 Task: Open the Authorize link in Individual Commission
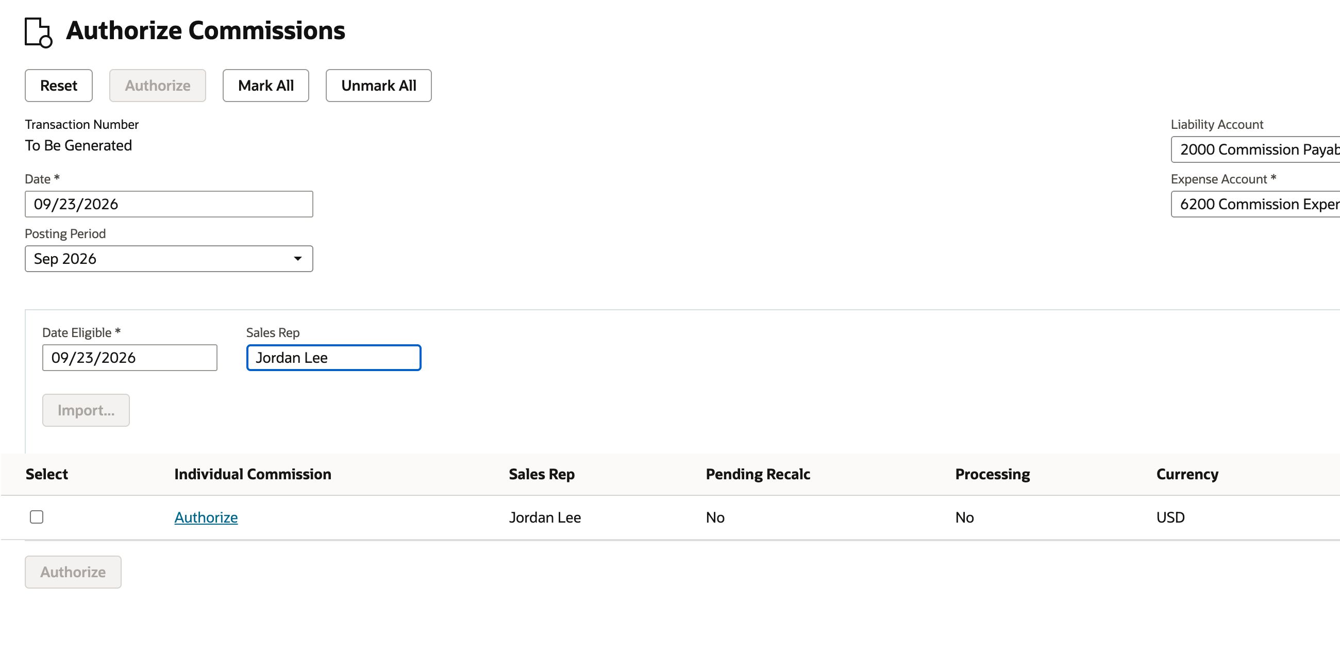[206, 517]
